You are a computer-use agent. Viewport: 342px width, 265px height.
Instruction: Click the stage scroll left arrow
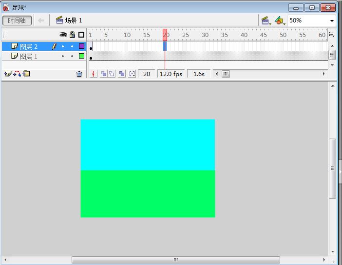click(5, 260)
